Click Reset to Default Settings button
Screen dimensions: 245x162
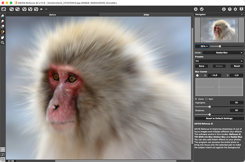(x=219, y=118)
